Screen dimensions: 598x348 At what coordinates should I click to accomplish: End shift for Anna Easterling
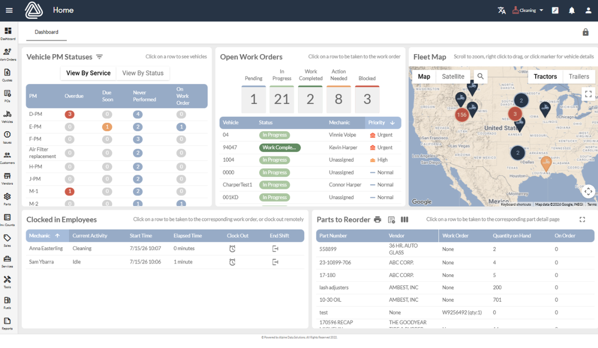[275, 249]
